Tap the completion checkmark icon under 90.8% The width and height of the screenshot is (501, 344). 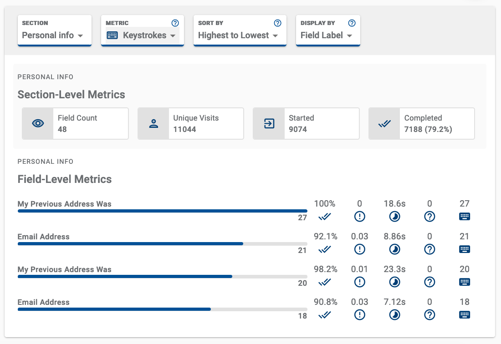[x=325, y=315]
